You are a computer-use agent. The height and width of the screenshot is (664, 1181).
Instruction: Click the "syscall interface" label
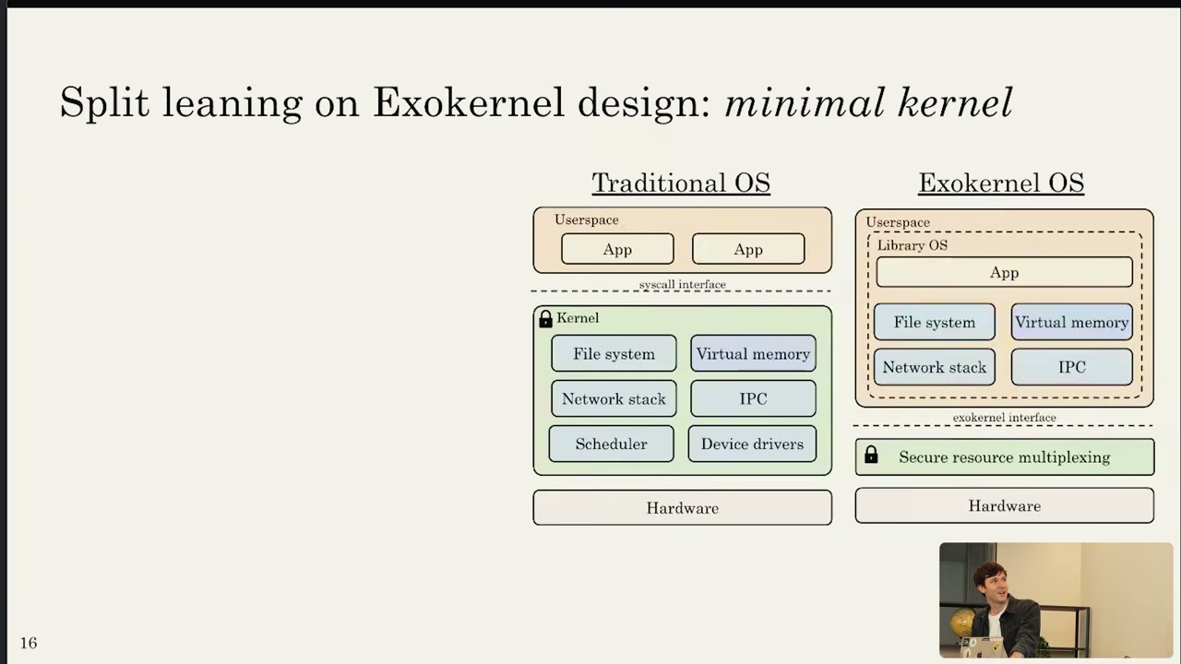(x=683, y=284)
